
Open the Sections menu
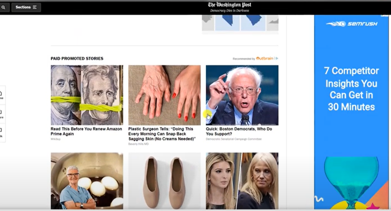[26, 7]
